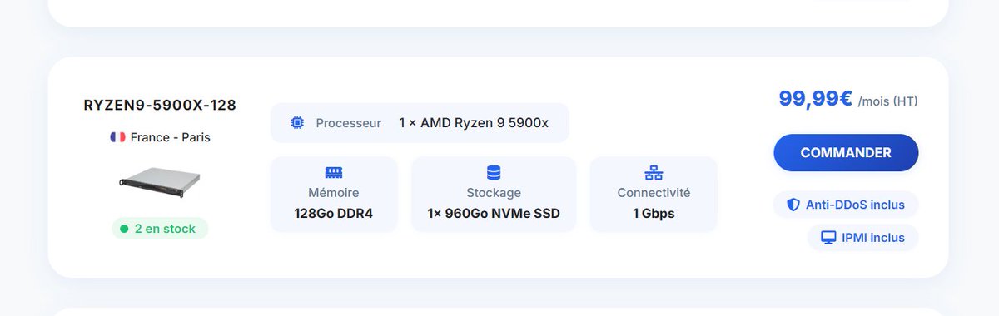Click the 2 en stock badge
The width and height of the screenshot is (999, 316).
[x=160, y=228]
